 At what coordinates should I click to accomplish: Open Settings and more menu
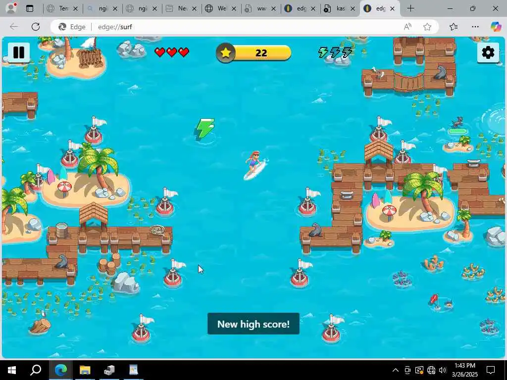[x=475, y=27]
